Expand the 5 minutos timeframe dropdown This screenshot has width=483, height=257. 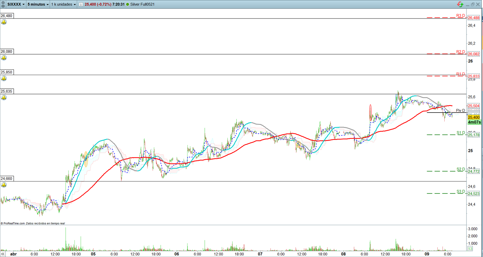pos(38,4)
